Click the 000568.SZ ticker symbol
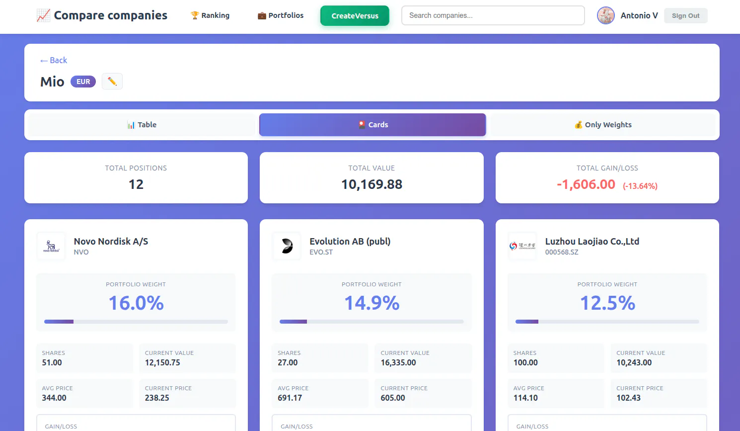The image size is (740, 431). click(562, 252)
